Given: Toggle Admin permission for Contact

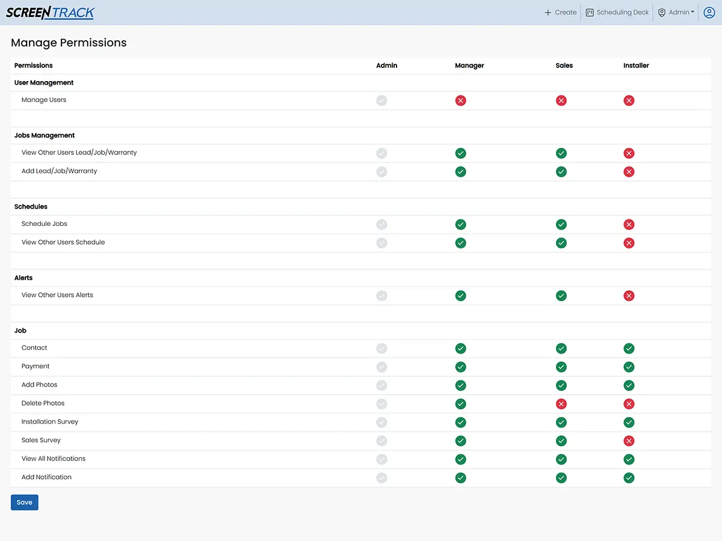Looking at the screenshot, I should (381, 349).
